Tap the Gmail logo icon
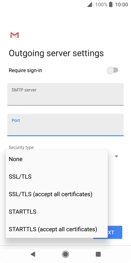Viewport: 131px width, 263px height. pos(14,35)
